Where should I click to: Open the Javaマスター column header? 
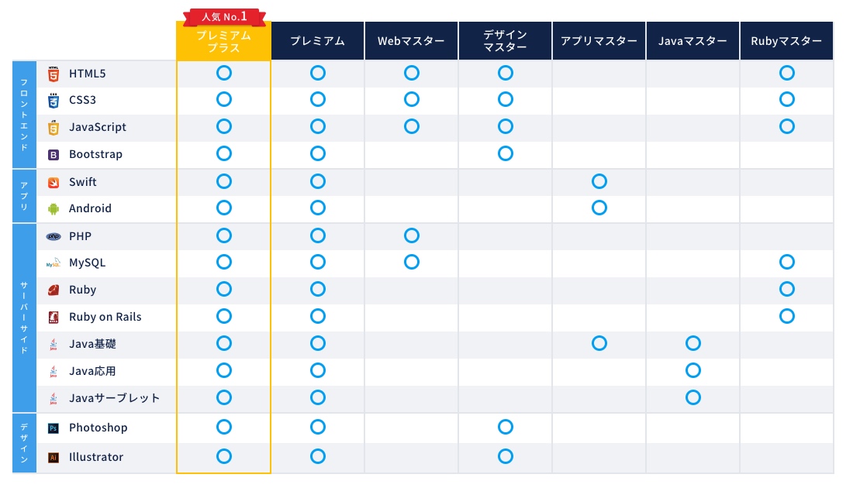pyautogui.click(x=692, y=40)
